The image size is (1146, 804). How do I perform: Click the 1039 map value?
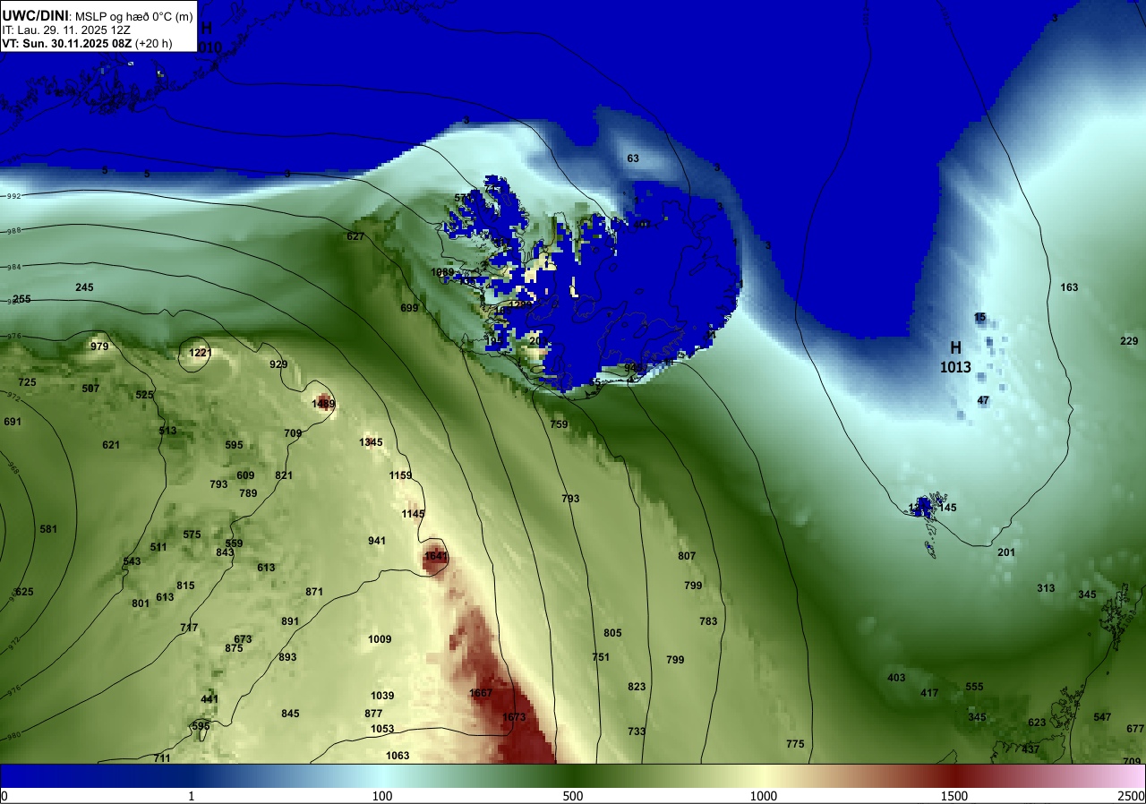[x=382, y=696]
